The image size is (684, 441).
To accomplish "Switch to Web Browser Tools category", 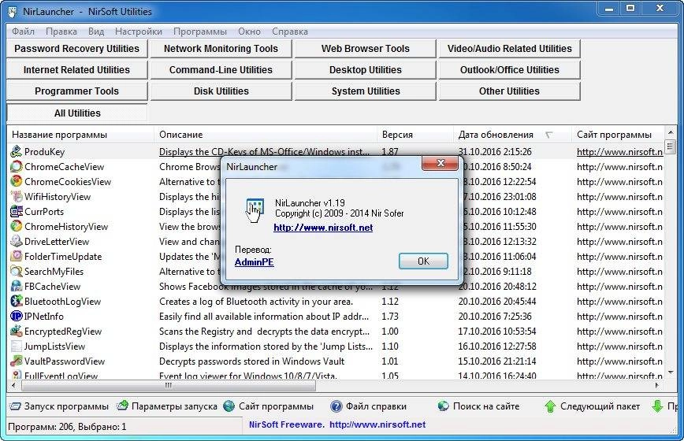I will 365,48.
